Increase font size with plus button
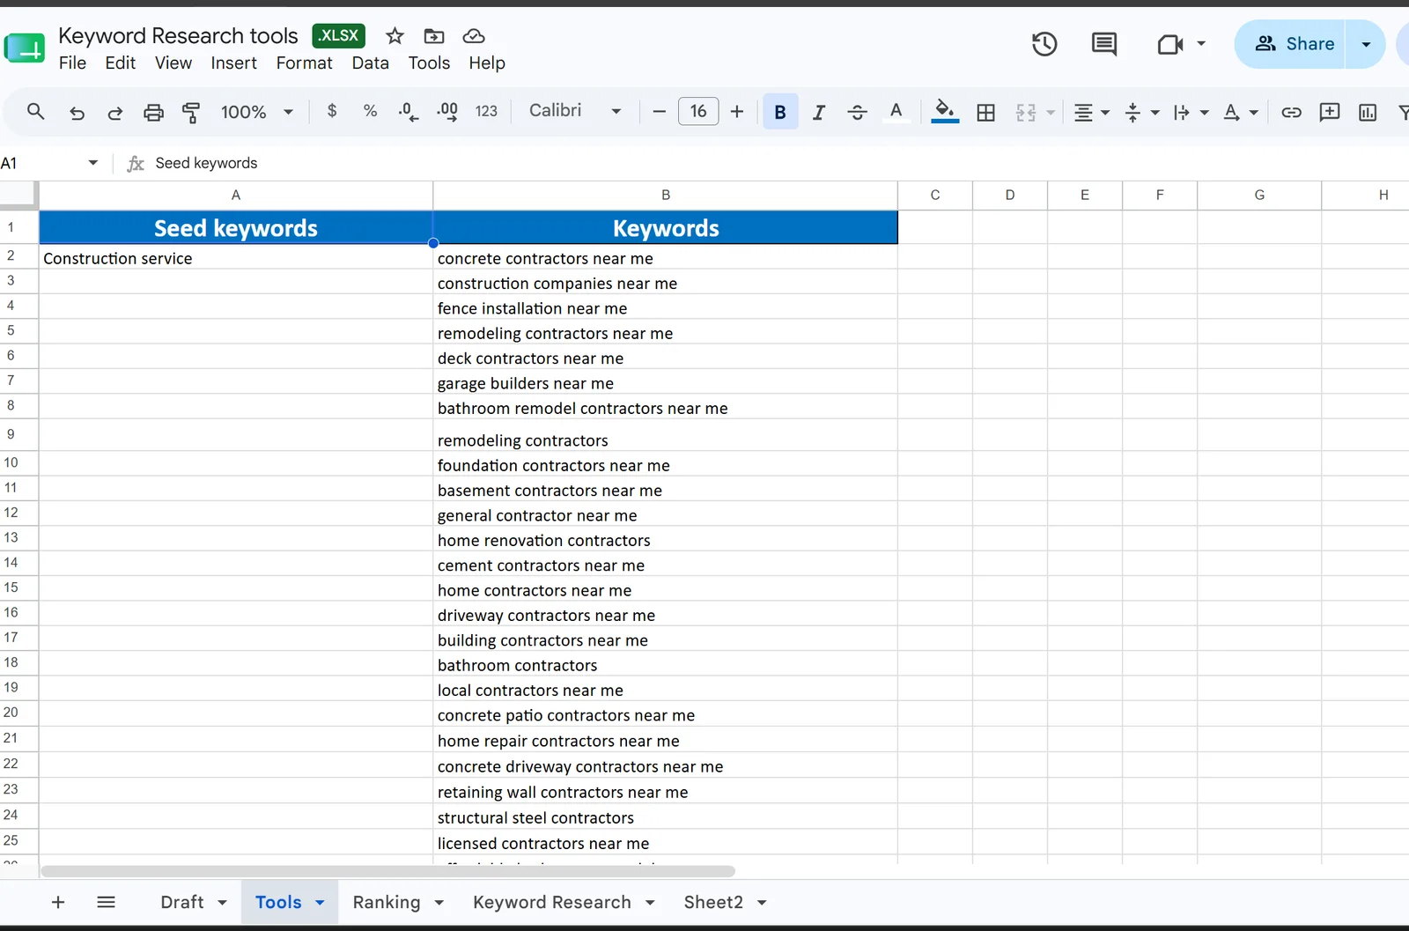 (737, 111)
